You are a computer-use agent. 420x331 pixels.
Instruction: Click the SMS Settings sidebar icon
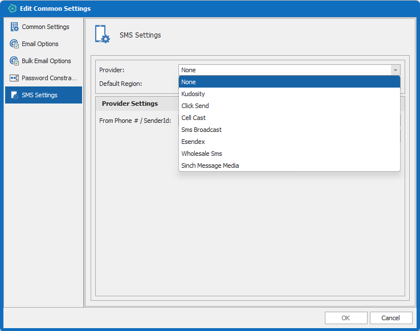tap(14, 95)
